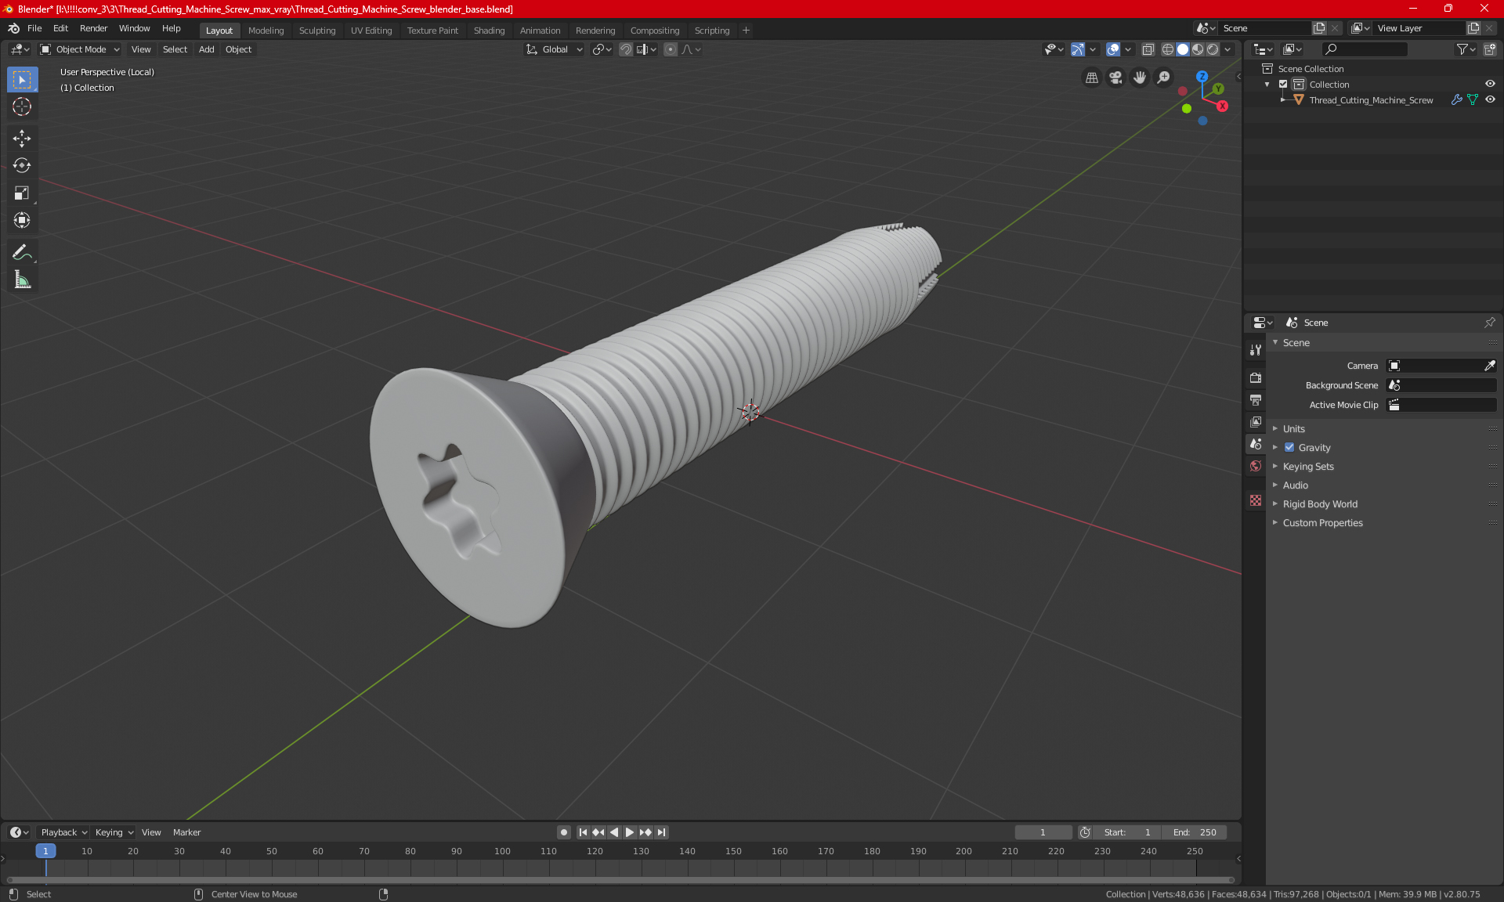1504x902 pixels.
Task: Pick the Measure tool
Action: tap(22, 280)
